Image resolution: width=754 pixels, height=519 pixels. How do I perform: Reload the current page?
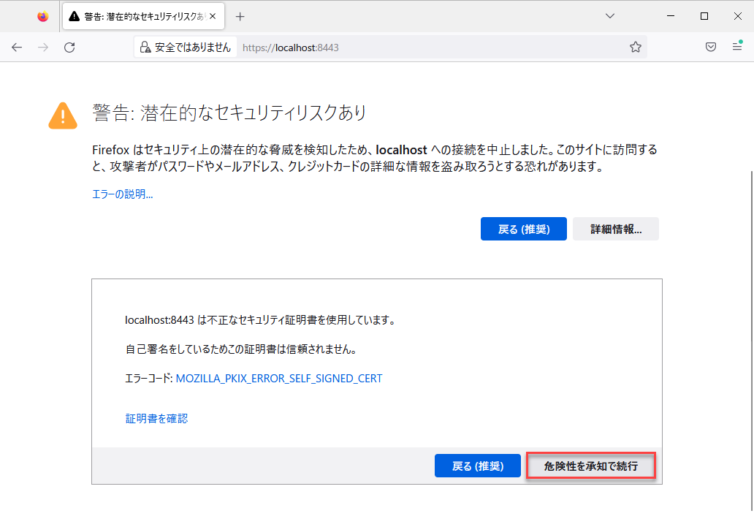coord(69,46)
